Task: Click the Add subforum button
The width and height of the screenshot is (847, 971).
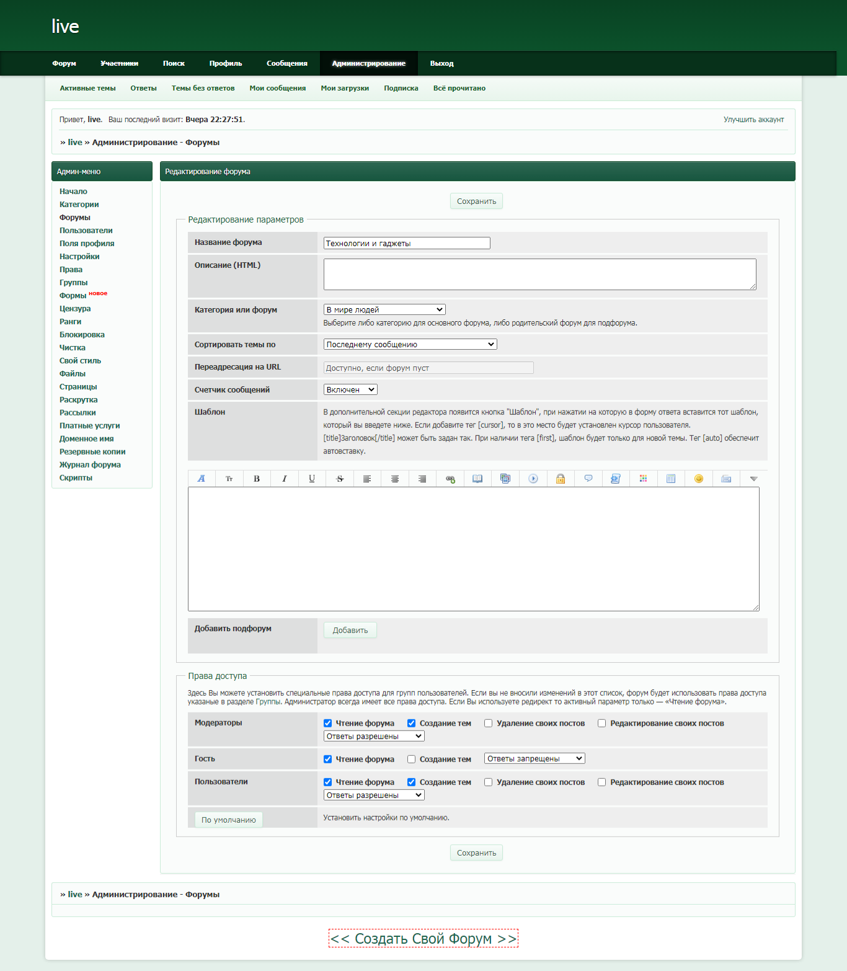Action: tap(350, 630)
